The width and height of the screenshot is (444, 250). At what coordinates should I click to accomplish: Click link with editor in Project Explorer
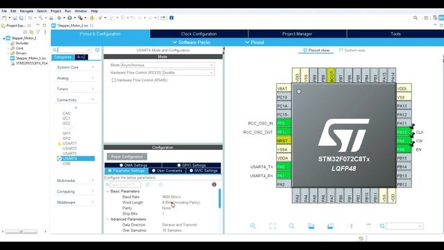[31, 32]
